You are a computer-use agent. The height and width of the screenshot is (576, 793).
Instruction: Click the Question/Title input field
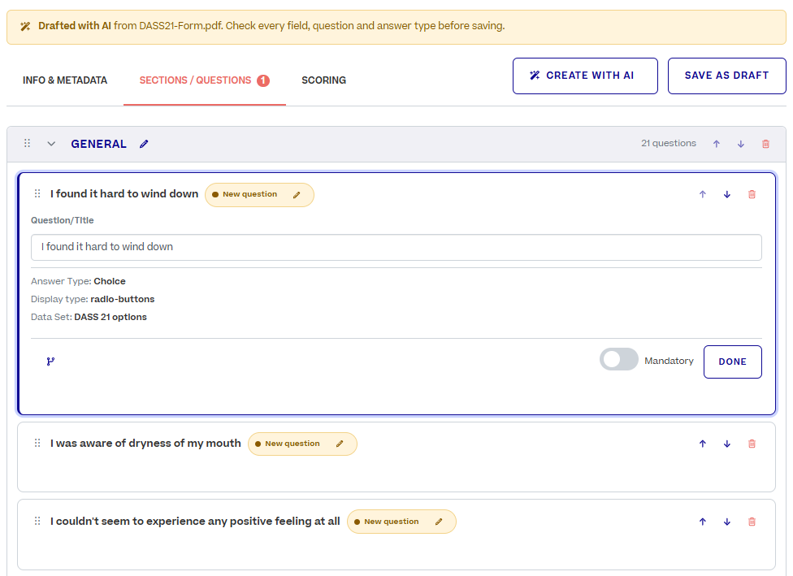396,247
